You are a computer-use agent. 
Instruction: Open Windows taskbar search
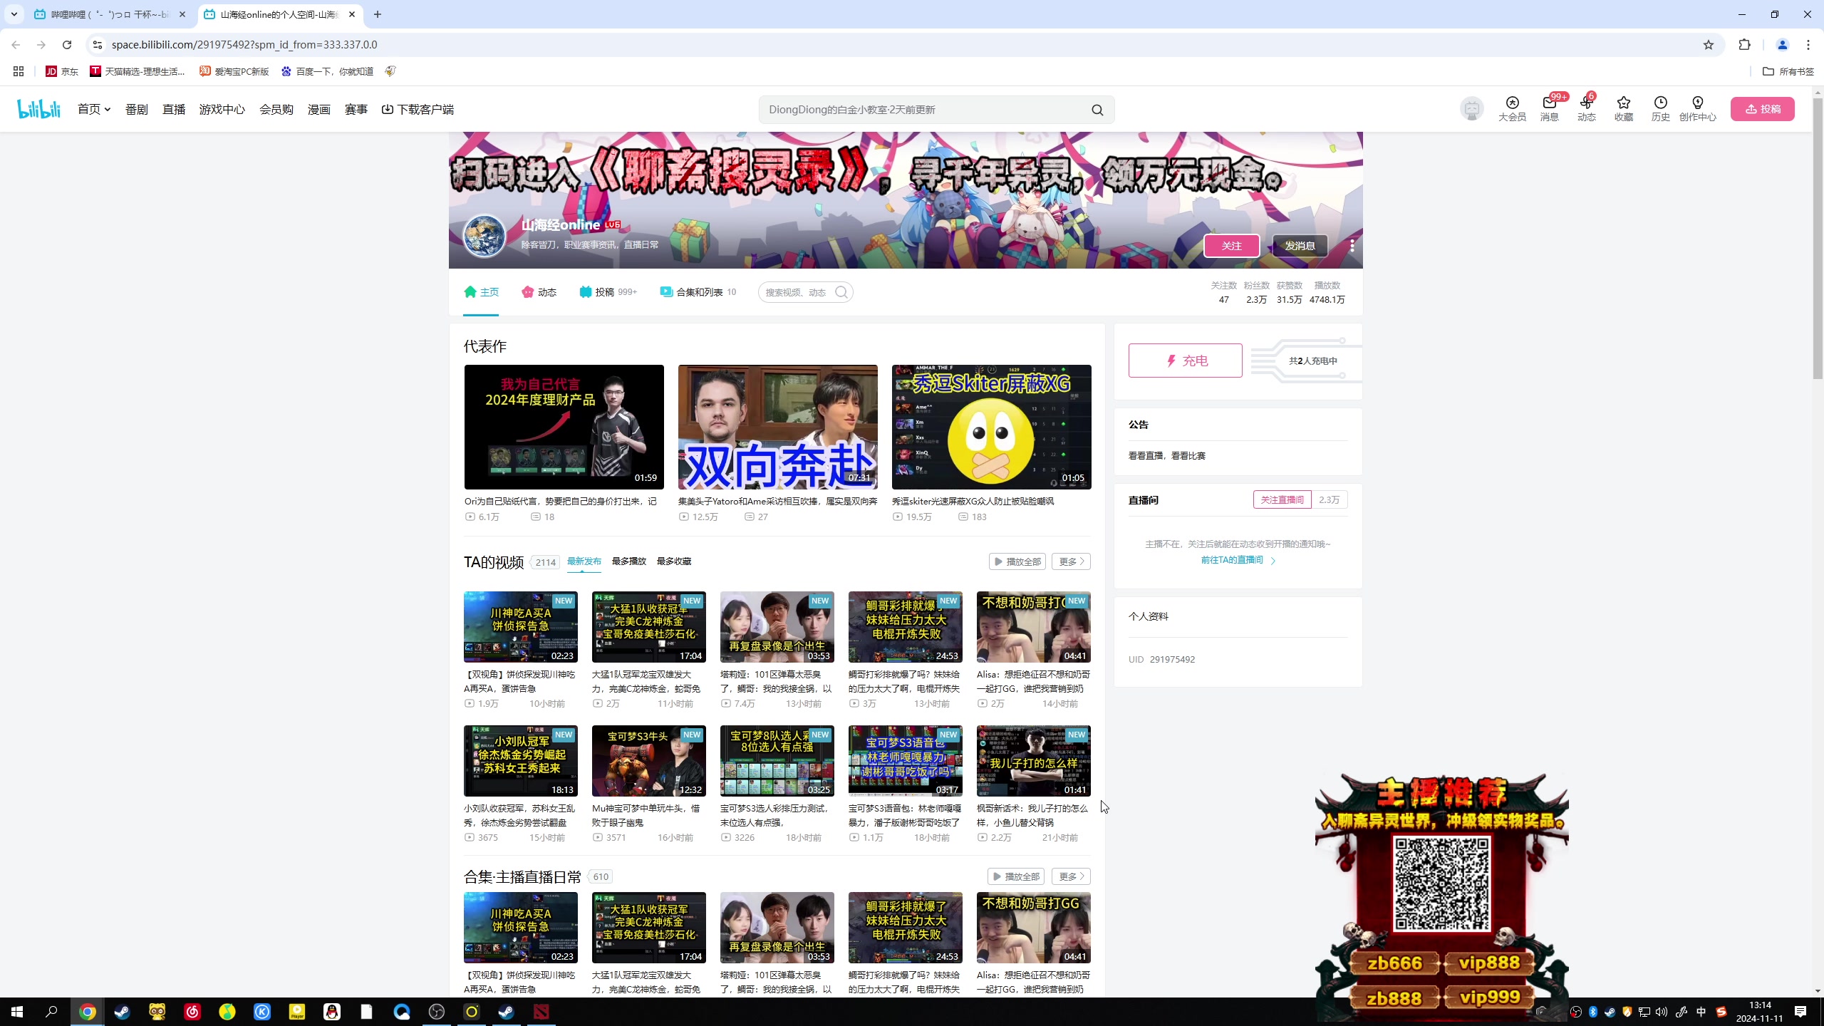[x=51, y=1012]
